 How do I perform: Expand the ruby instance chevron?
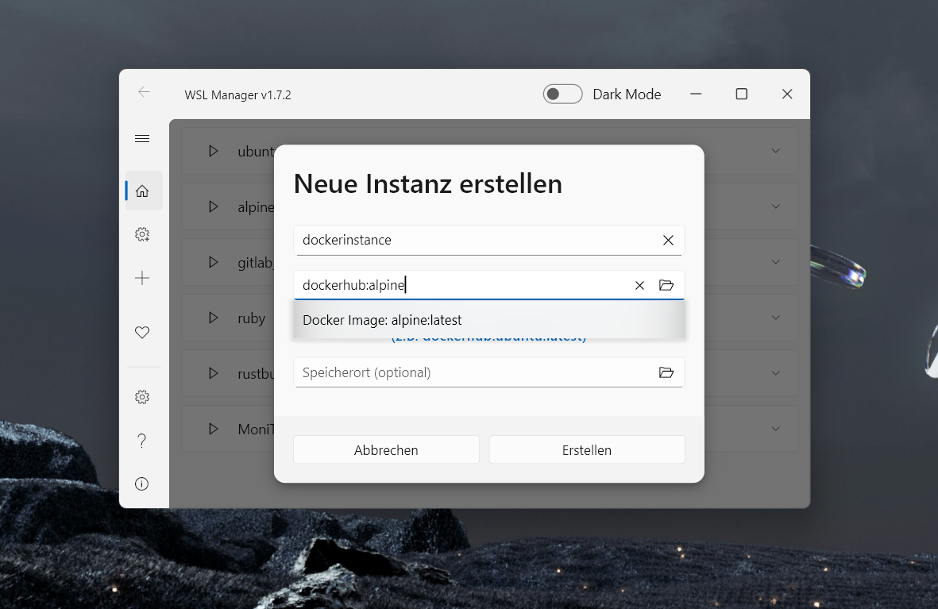[x=776, y=318]
